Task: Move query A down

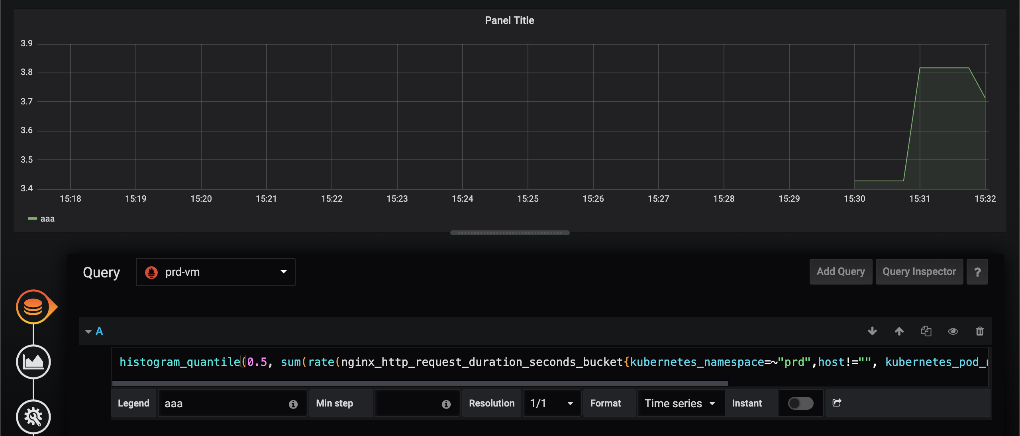Action: click(873, 331)
